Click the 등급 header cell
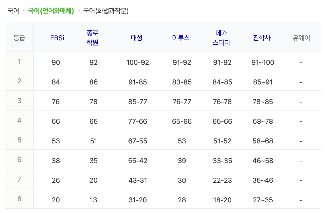 pyautogui.click(x=19, y=38)
